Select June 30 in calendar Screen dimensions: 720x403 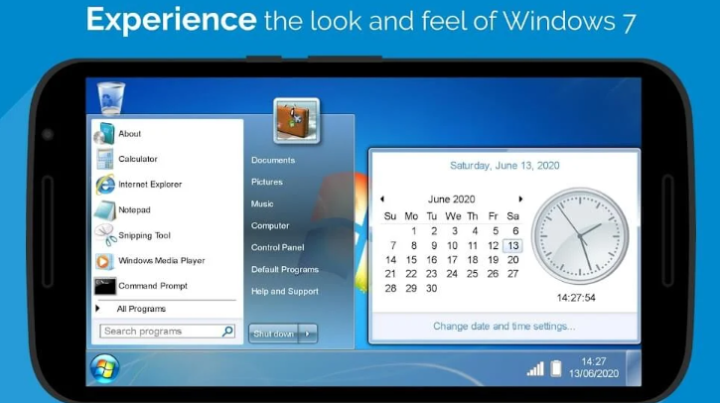pyautogui.click(x=431, y=288)
